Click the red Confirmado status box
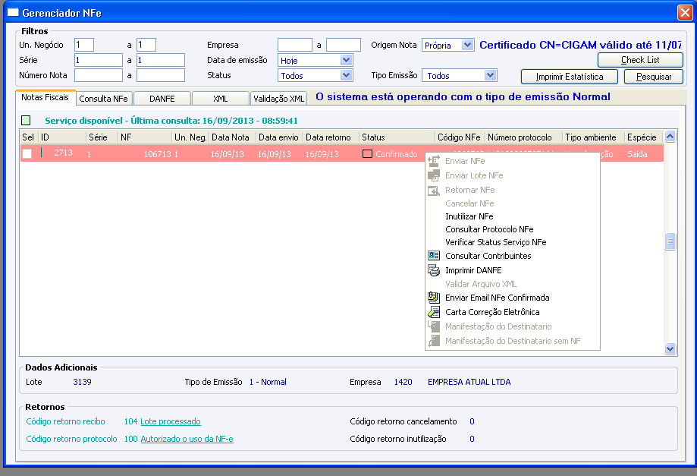Screen dimensions: 697x476 coord(367,154)
